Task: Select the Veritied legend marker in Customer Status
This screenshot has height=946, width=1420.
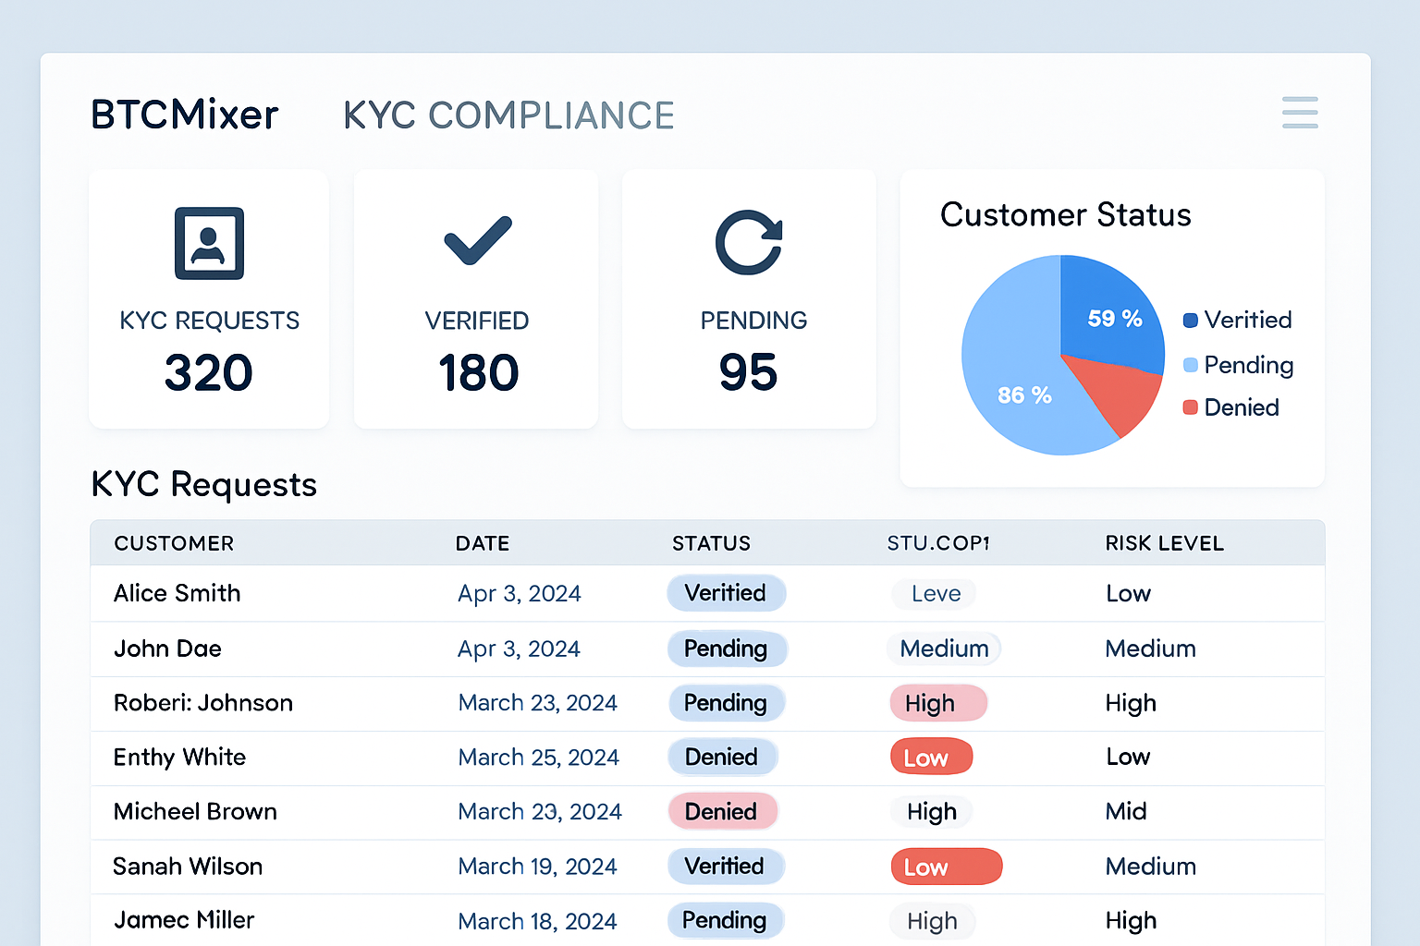Action: [1189, 320]
